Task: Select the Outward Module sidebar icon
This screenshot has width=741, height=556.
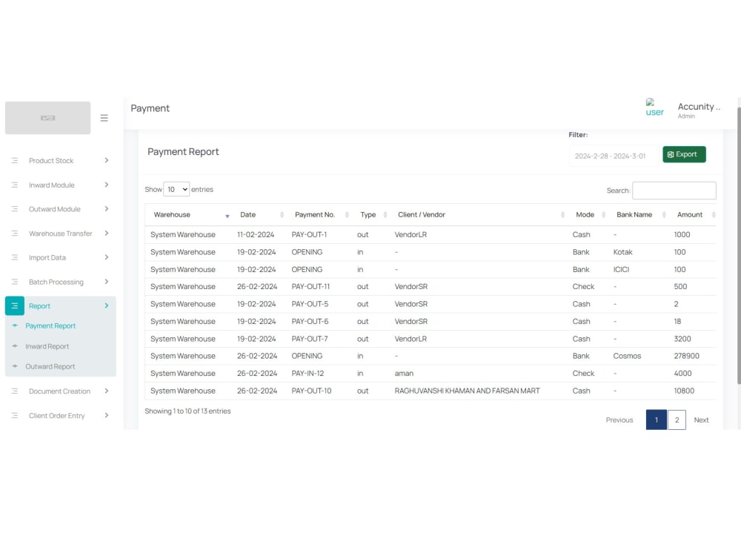Action: point(14,208)
